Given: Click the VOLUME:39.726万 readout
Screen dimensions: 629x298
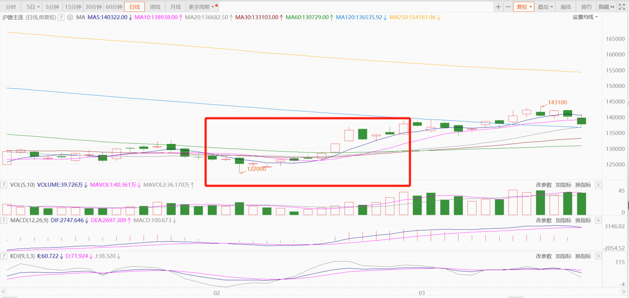Looking at the screenshot, I should coord(60,185).
